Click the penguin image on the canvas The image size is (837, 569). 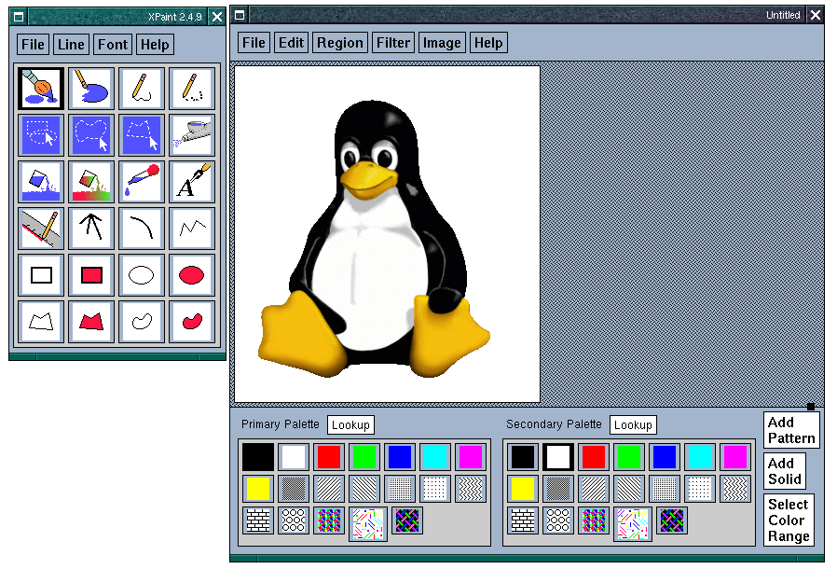374,239
